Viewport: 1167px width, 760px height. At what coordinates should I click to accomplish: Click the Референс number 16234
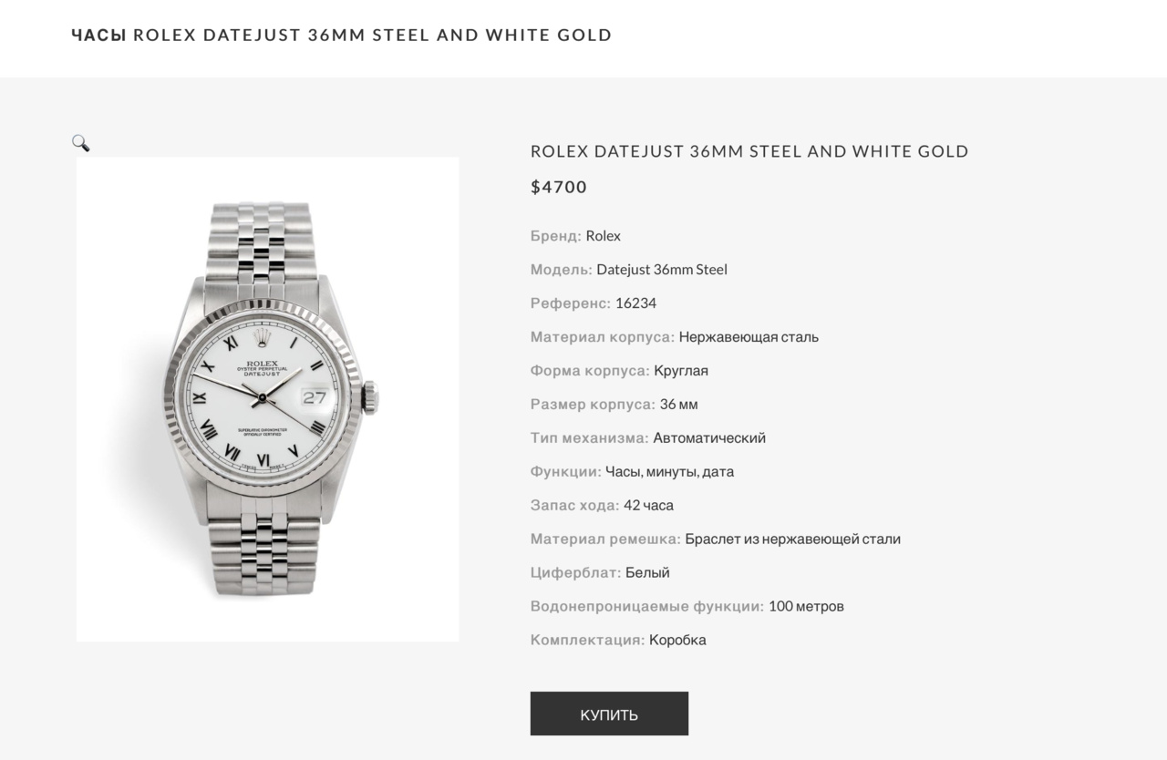click(x=635, y=303)
